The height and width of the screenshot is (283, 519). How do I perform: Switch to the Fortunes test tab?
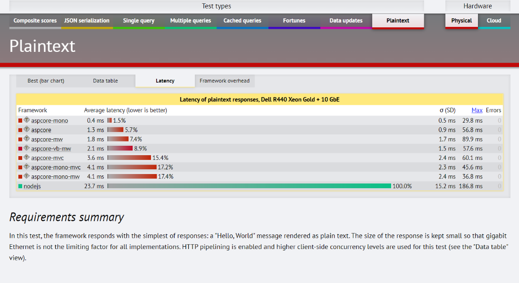point(294,21)
